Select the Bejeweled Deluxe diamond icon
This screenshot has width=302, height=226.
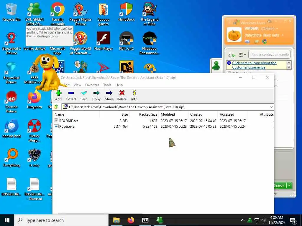click(x=12, y=73)
